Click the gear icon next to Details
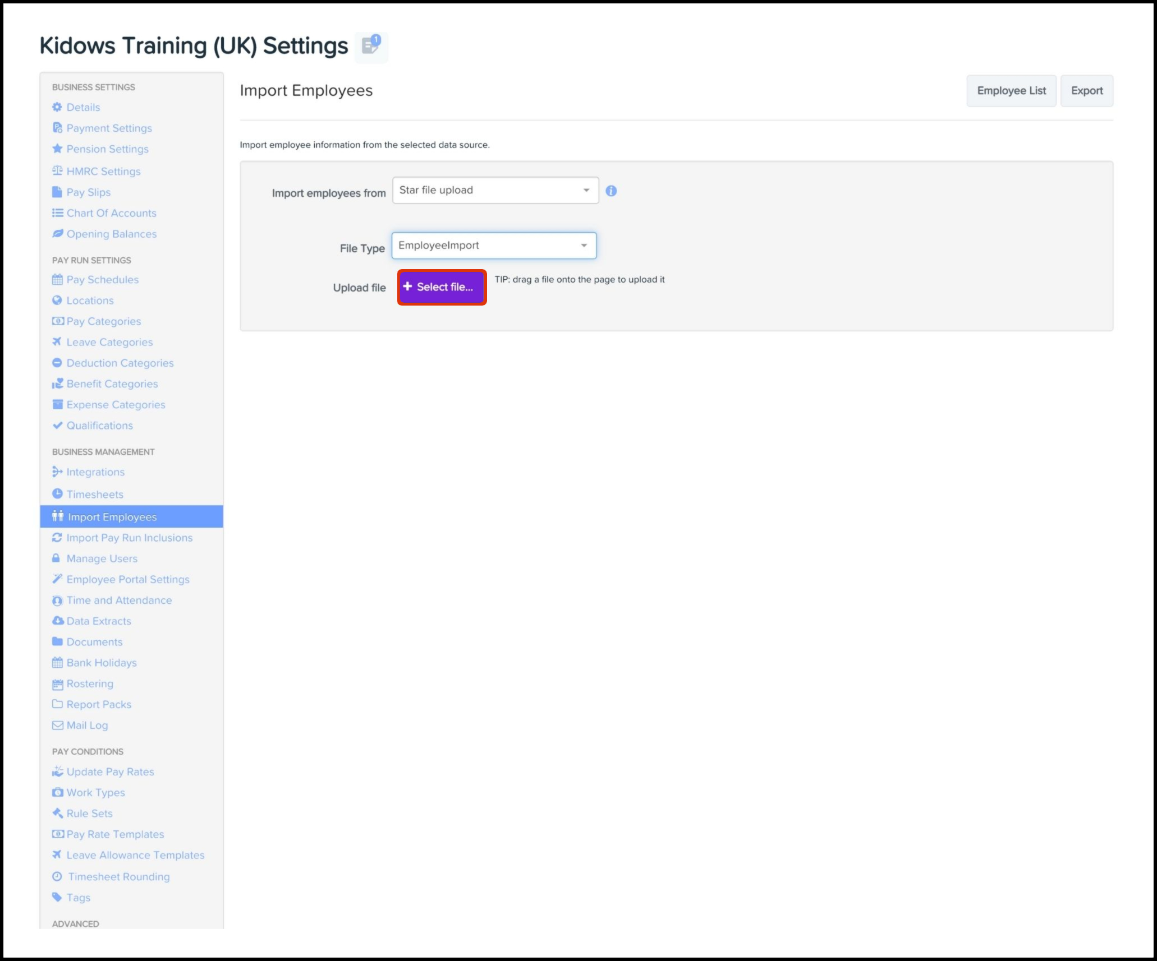The height and width of the screenshot is (961, 1157). click(x=57, y=107)
